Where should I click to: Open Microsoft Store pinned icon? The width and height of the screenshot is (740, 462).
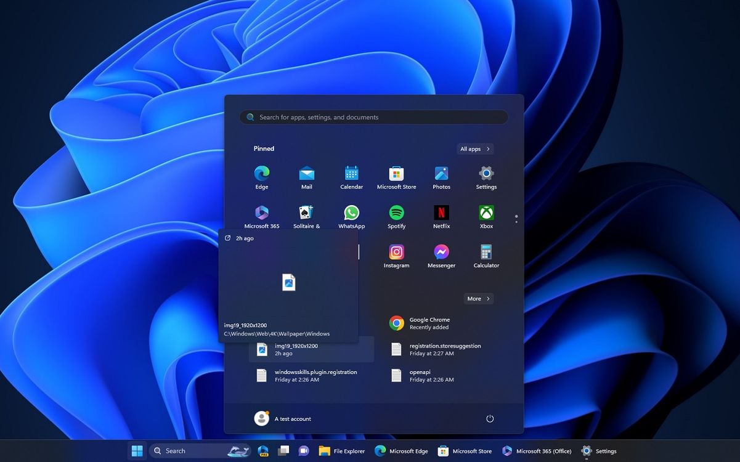click(x=396, y=174)
